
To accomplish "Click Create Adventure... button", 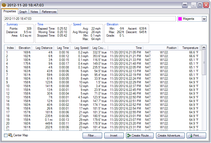I will (x=170, y=136).
